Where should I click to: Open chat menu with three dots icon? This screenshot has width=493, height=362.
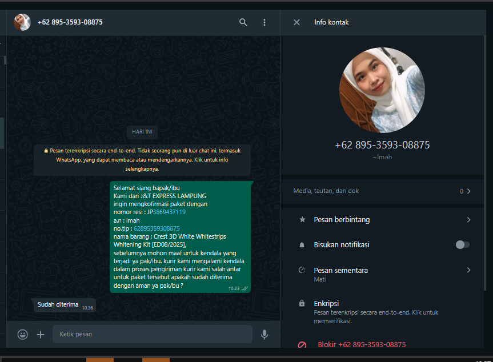pos(264,22)
